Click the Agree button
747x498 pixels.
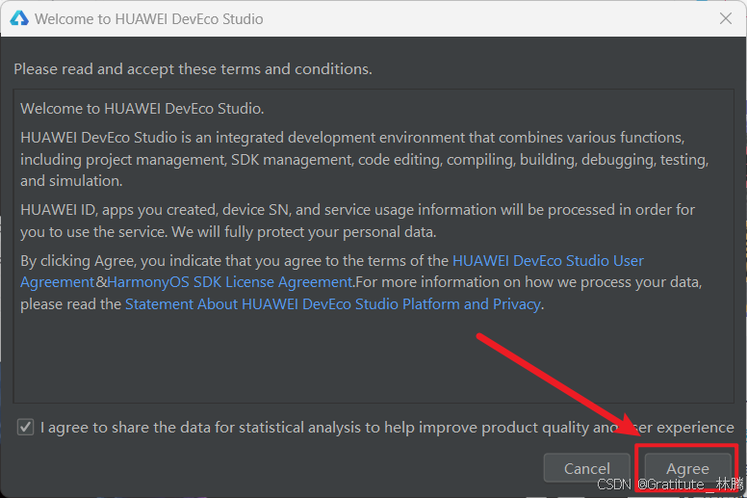pyautogui.click(x=687, y=468)
